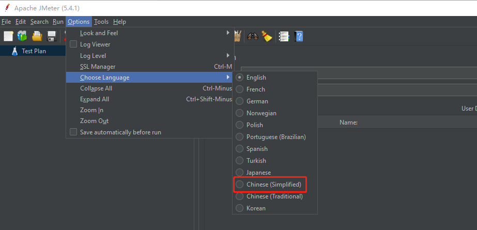Open the Tools menu
The image size is (477, 230).
tap(101, 22)
